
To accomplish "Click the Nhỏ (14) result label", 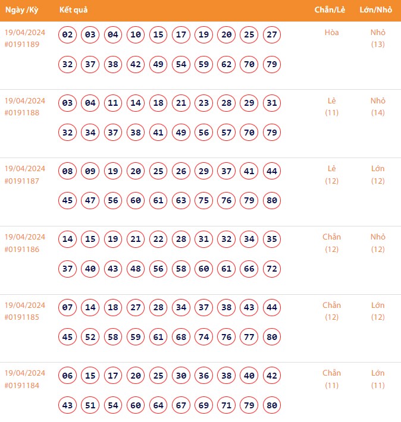I will coord(378,106).
